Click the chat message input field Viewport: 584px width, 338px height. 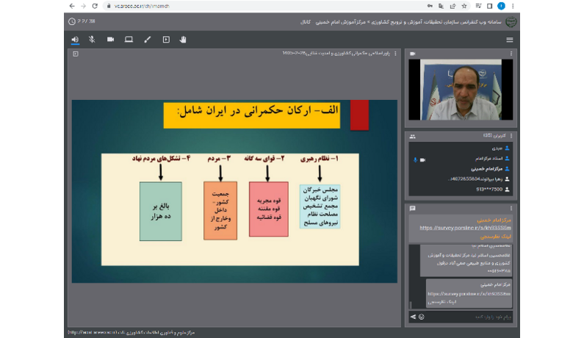click(469, 317)
